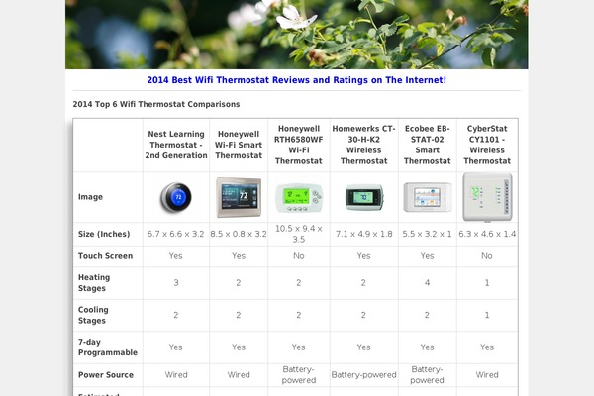Select the 'Image' row label
This screenshot has width=594, height=396.
click(x=90, y=197)
